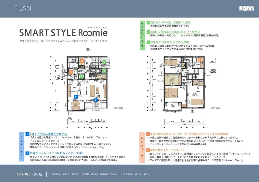
Task: Select the blue 2 marker on the 1F floor plan
Action: (x=96, y=100)
